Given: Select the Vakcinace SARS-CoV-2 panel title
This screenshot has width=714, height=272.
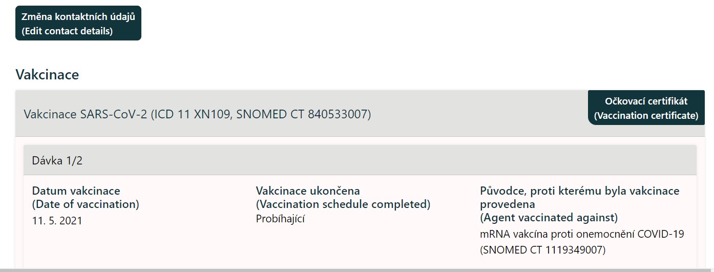Looking at the screenshot, I should coord(85,114).
